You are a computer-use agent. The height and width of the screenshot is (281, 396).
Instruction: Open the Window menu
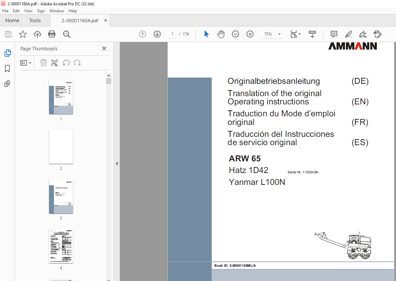point(57,11)
